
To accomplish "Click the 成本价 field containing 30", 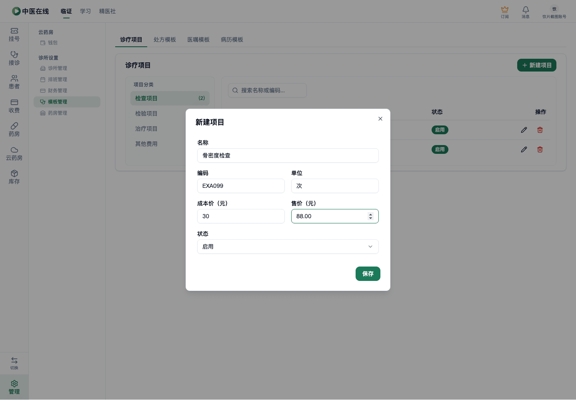I will 241,216.
